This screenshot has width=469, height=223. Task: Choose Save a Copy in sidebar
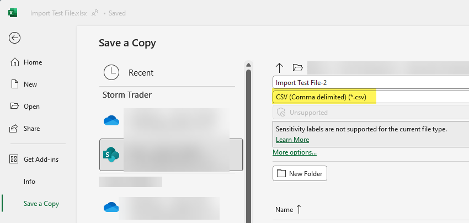coord(41,204)
